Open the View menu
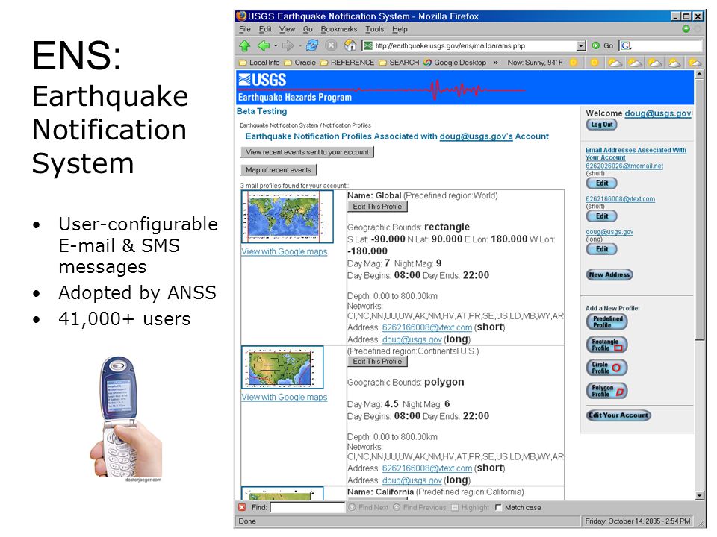The width and height of the screenshot is (717, 537). click(x=287, y=29)
